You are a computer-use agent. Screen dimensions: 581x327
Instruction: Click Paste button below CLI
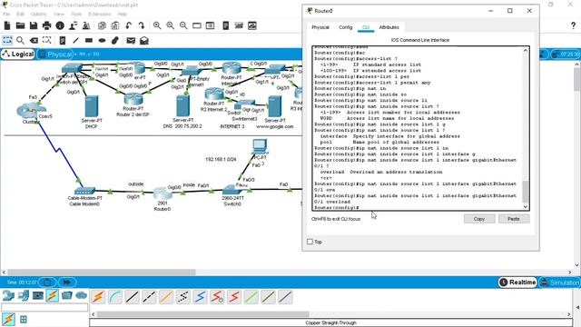pyautogui.click(x=514, y=219)
